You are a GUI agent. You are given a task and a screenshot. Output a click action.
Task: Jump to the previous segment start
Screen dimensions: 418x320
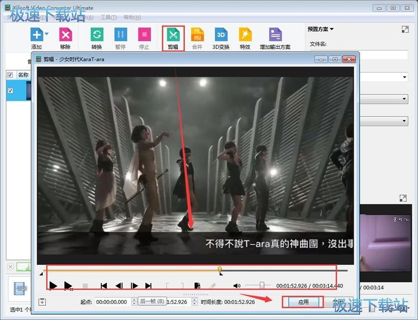tap(104, 286)
